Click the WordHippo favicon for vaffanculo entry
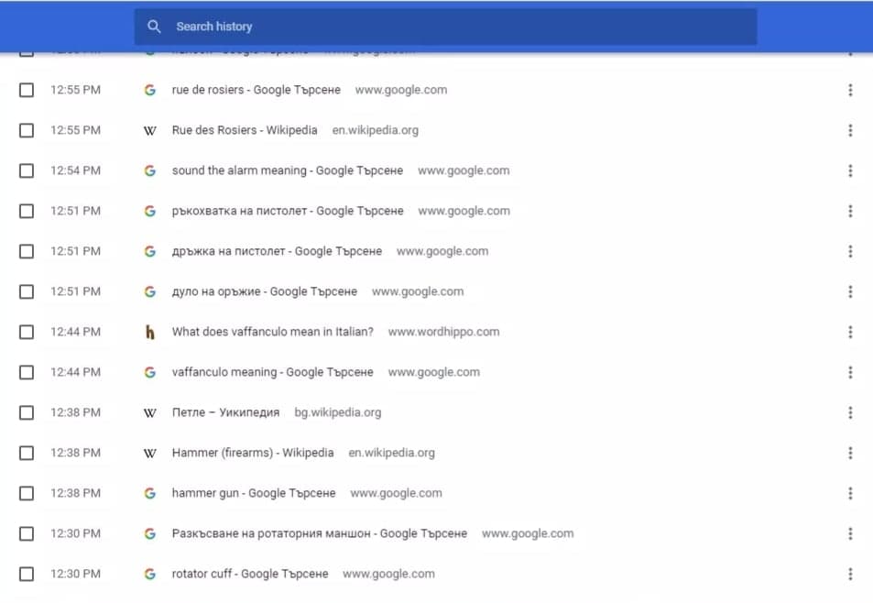873x603 pixels. (150, 332)
